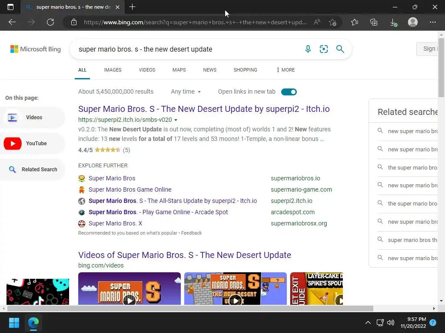Open the volume tray icon
The width and height of the screenshot is (445, 333).
pyautogui.click(x=391, y=323)
